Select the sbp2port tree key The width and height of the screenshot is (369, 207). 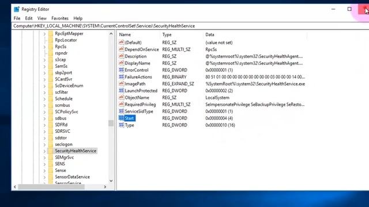tap(63, 73)
